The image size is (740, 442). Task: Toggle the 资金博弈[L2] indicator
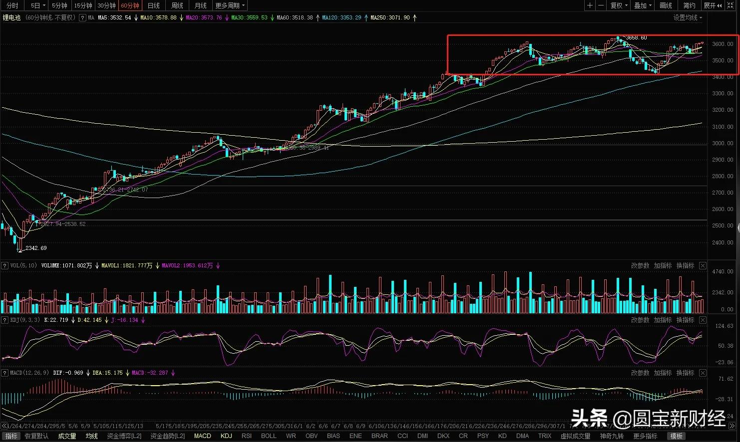(x=124, y=436)
